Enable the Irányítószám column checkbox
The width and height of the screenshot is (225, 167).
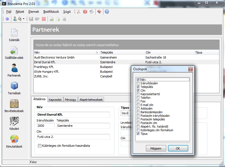pos(138,83)
